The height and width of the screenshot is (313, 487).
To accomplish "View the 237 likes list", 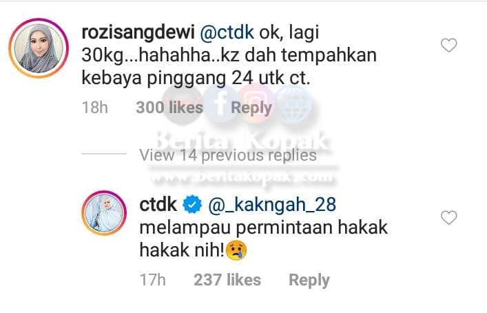I will pos(227,280).
